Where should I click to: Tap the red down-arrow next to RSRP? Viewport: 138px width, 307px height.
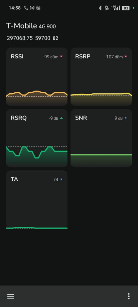(x=125, y=57)
